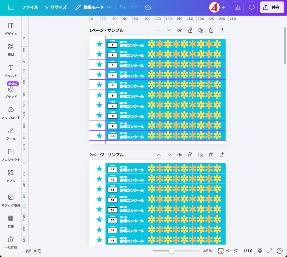Click the undo arrow
This screenshot has height=257, width=287.
point(122,7)
